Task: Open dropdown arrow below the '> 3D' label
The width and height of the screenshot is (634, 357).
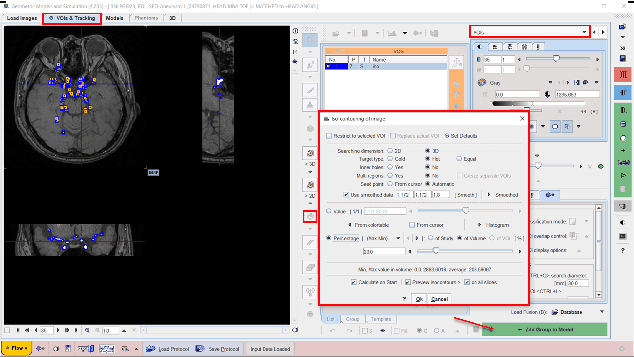Action: [310, 172]
